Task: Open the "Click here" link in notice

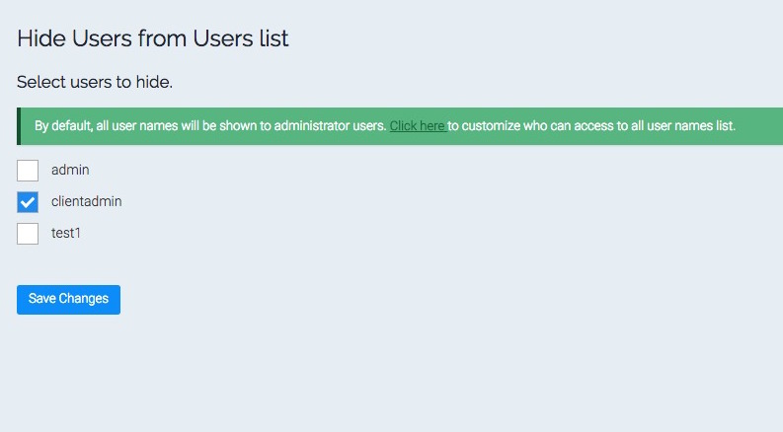Action: point(418,125)
